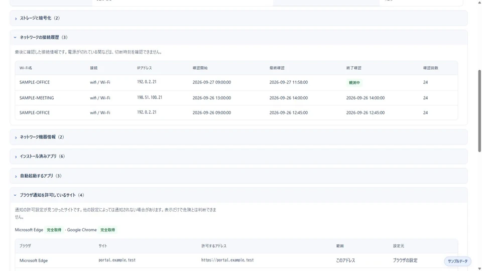Click the 終了確認 column header
482x271 pixels.
(x=354, y=68)
